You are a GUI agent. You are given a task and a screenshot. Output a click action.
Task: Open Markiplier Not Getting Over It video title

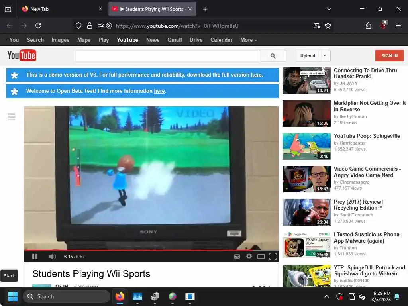[x=370, y=106]
